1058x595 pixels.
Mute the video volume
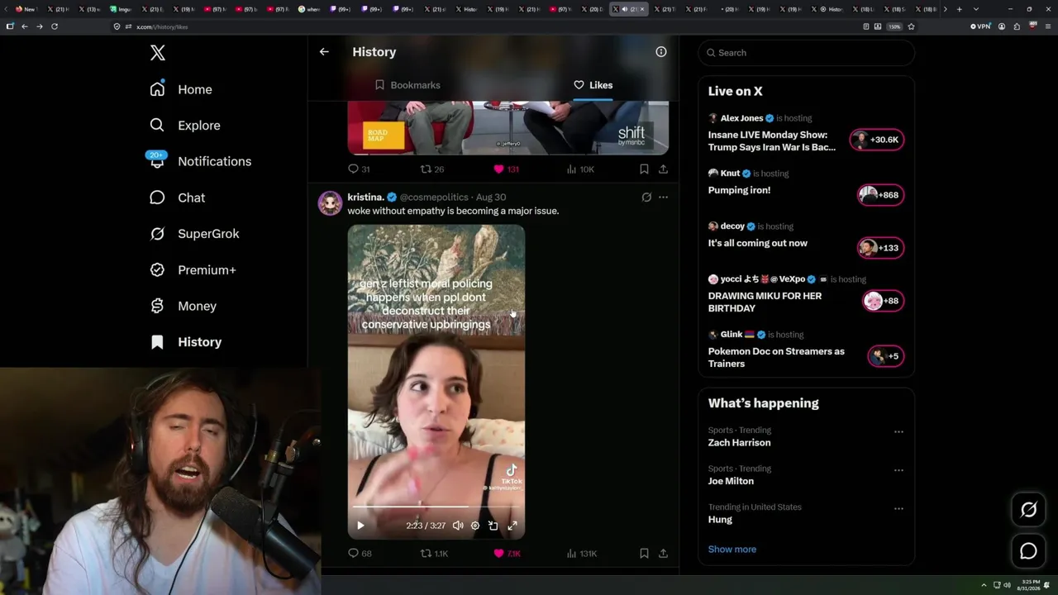click(458, 526)
